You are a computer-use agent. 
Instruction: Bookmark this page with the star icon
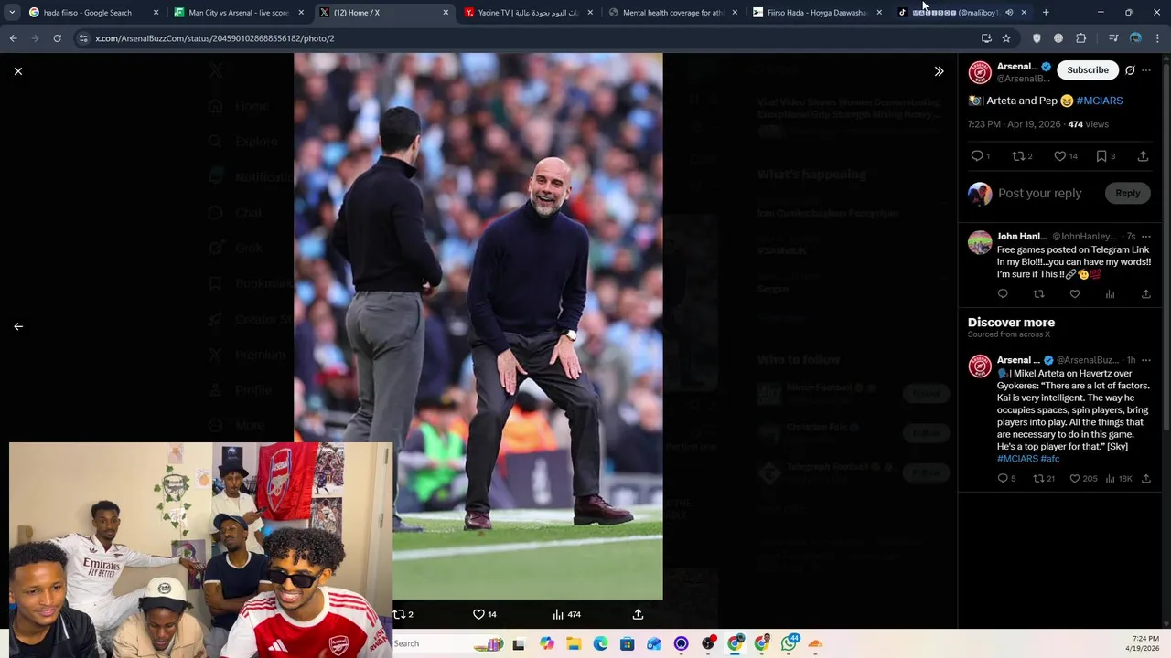[1006, 38]
